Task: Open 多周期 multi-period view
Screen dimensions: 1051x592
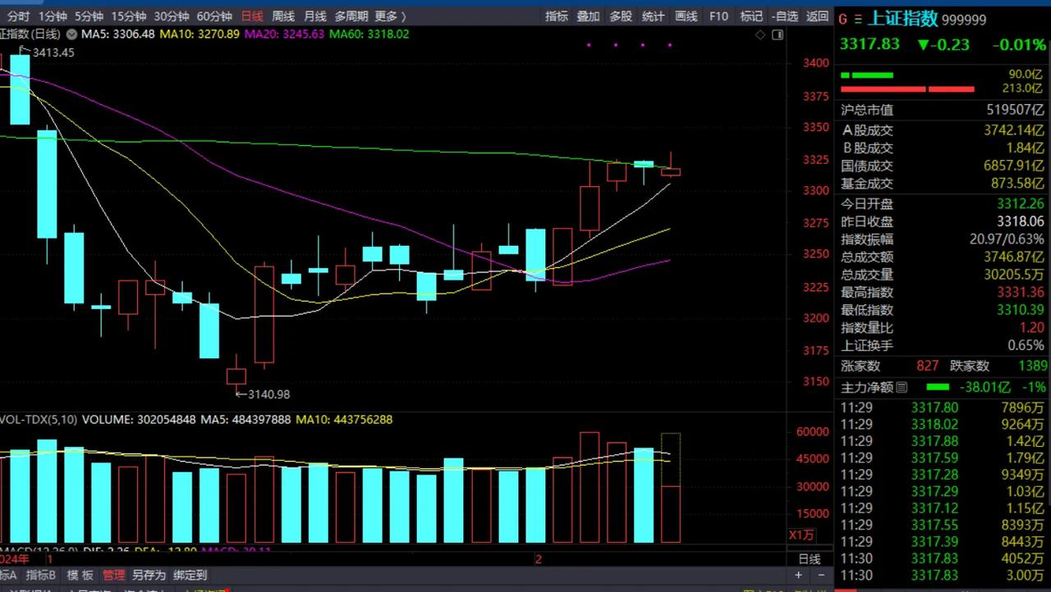Action: [351, 16]
